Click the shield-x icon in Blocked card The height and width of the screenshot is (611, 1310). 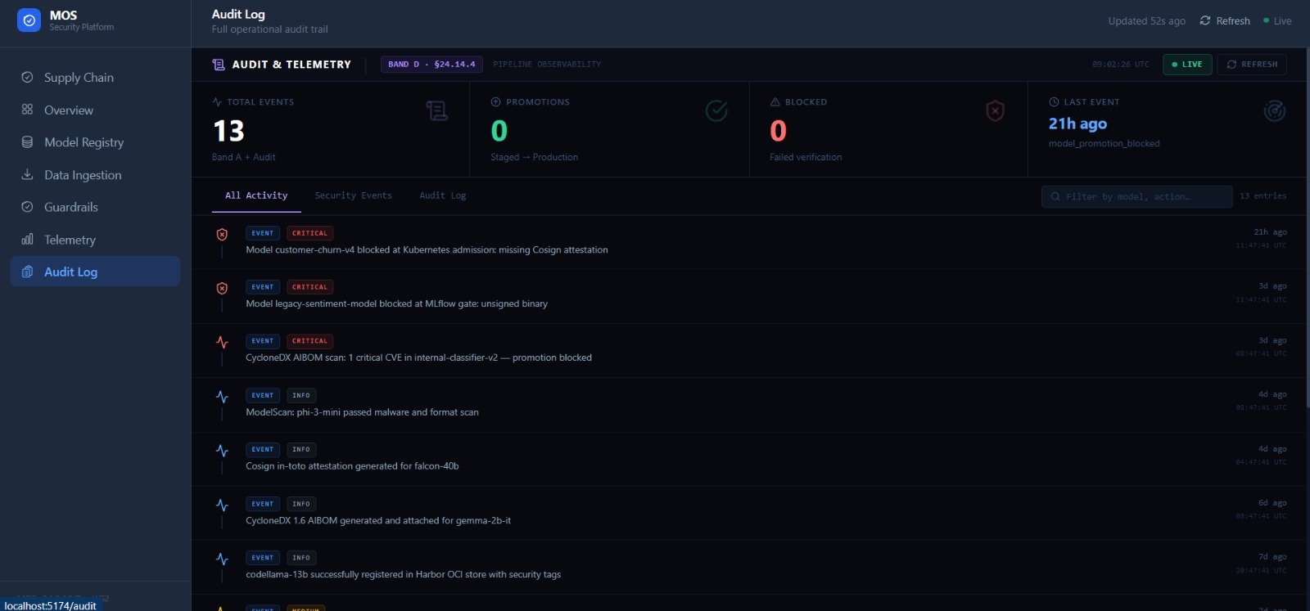click(995, 110)
